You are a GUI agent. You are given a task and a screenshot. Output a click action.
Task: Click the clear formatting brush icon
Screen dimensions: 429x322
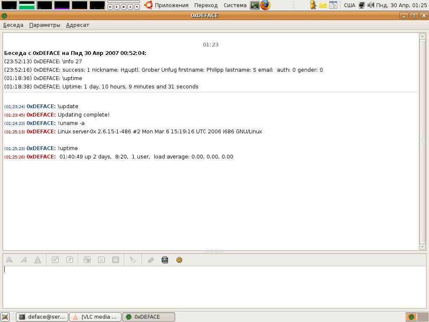pos(133,260)
